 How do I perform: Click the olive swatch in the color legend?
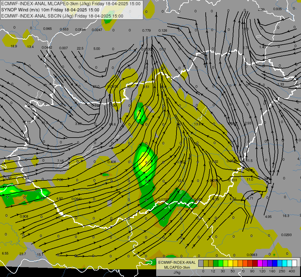point(206,263)
